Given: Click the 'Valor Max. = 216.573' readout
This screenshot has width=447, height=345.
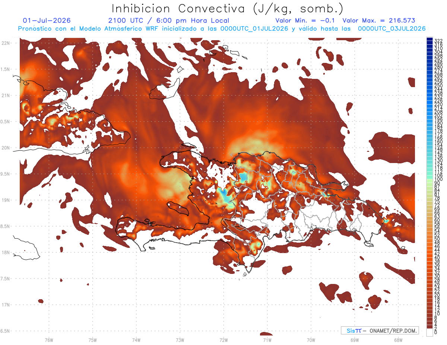Looking at the screenshot, I should click(x=379, y=20).
